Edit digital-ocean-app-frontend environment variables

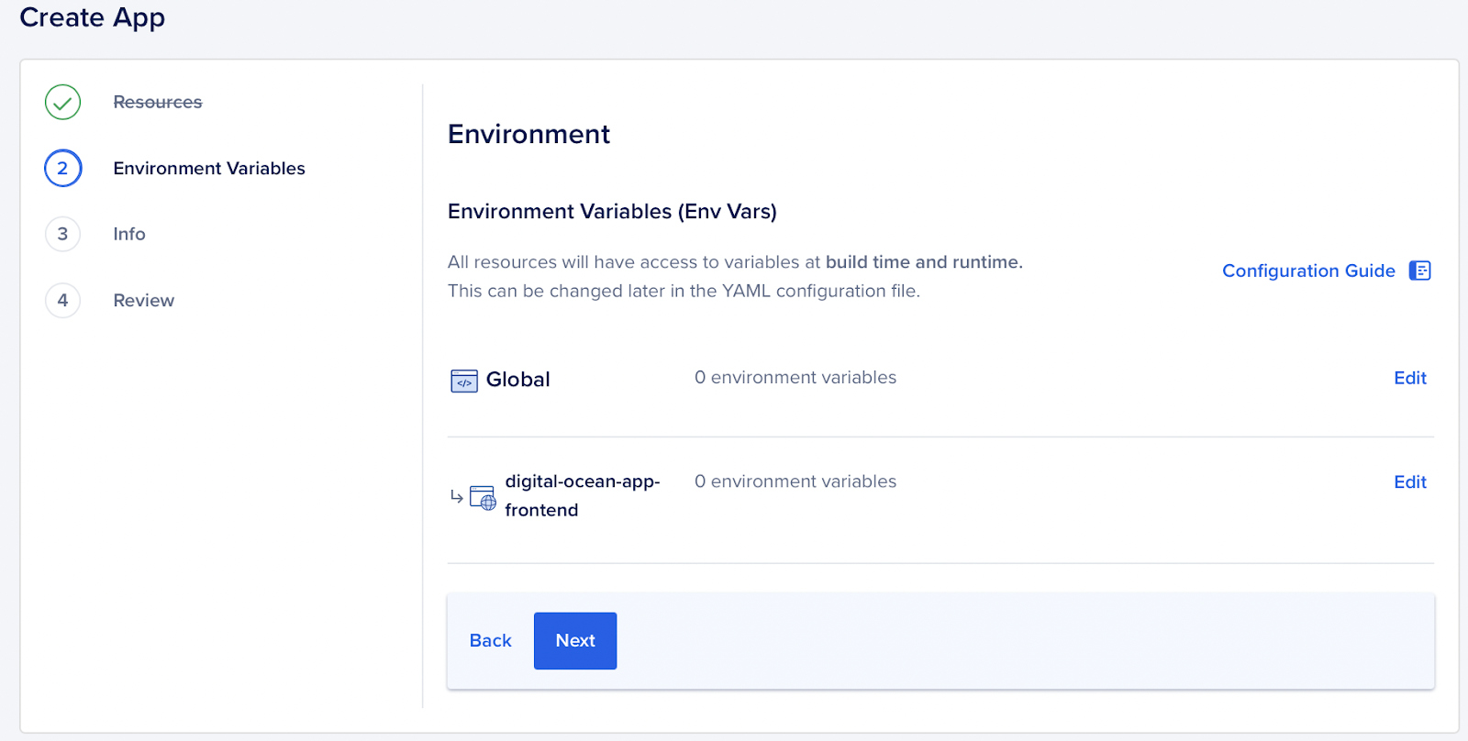pyautogui.click(x=1409, y=481)
